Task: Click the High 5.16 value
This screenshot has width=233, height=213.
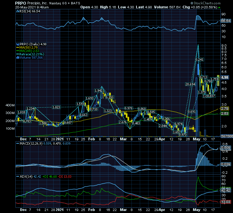Action: 108,7
